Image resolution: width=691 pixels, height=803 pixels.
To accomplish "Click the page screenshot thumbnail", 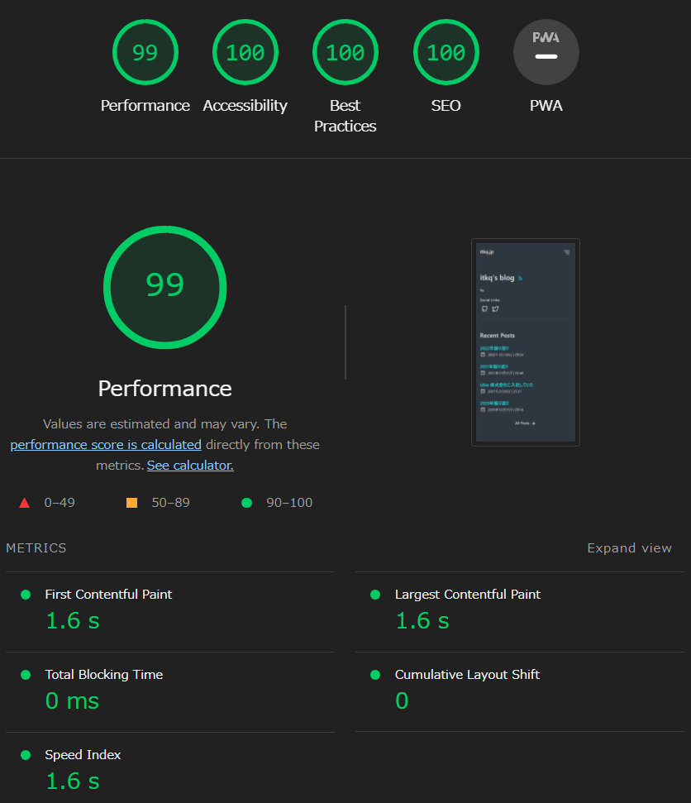I will [x=525, y=342].
